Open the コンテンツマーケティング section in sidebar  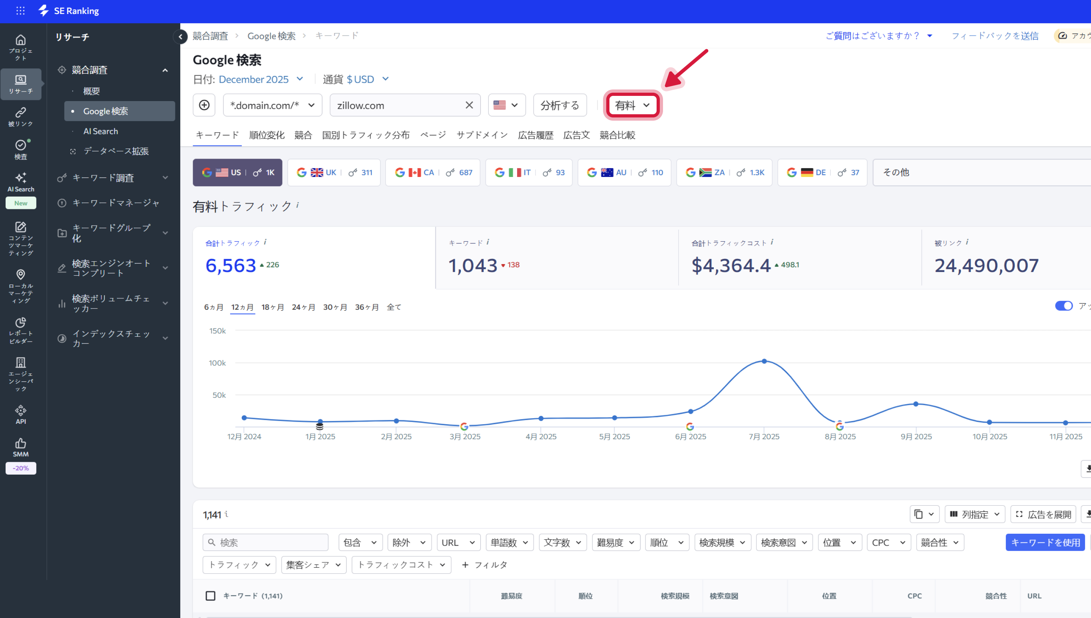[x=20, y=238]
